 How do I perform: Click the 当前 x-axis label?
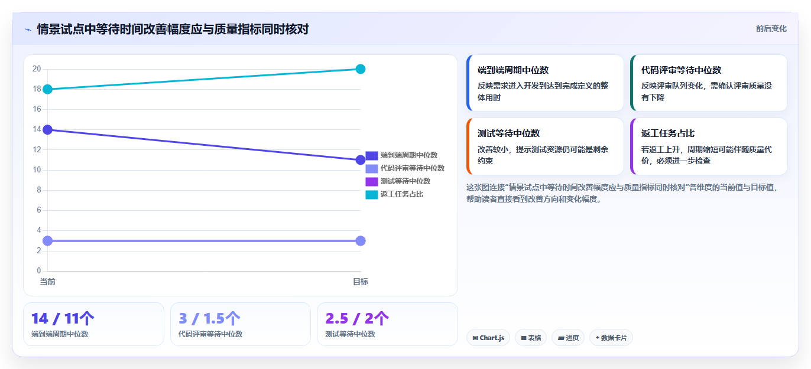pos(48,282)
